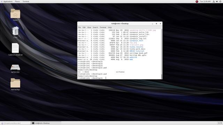Close the terminal window
223x125 pixels.
coord(160,24)
